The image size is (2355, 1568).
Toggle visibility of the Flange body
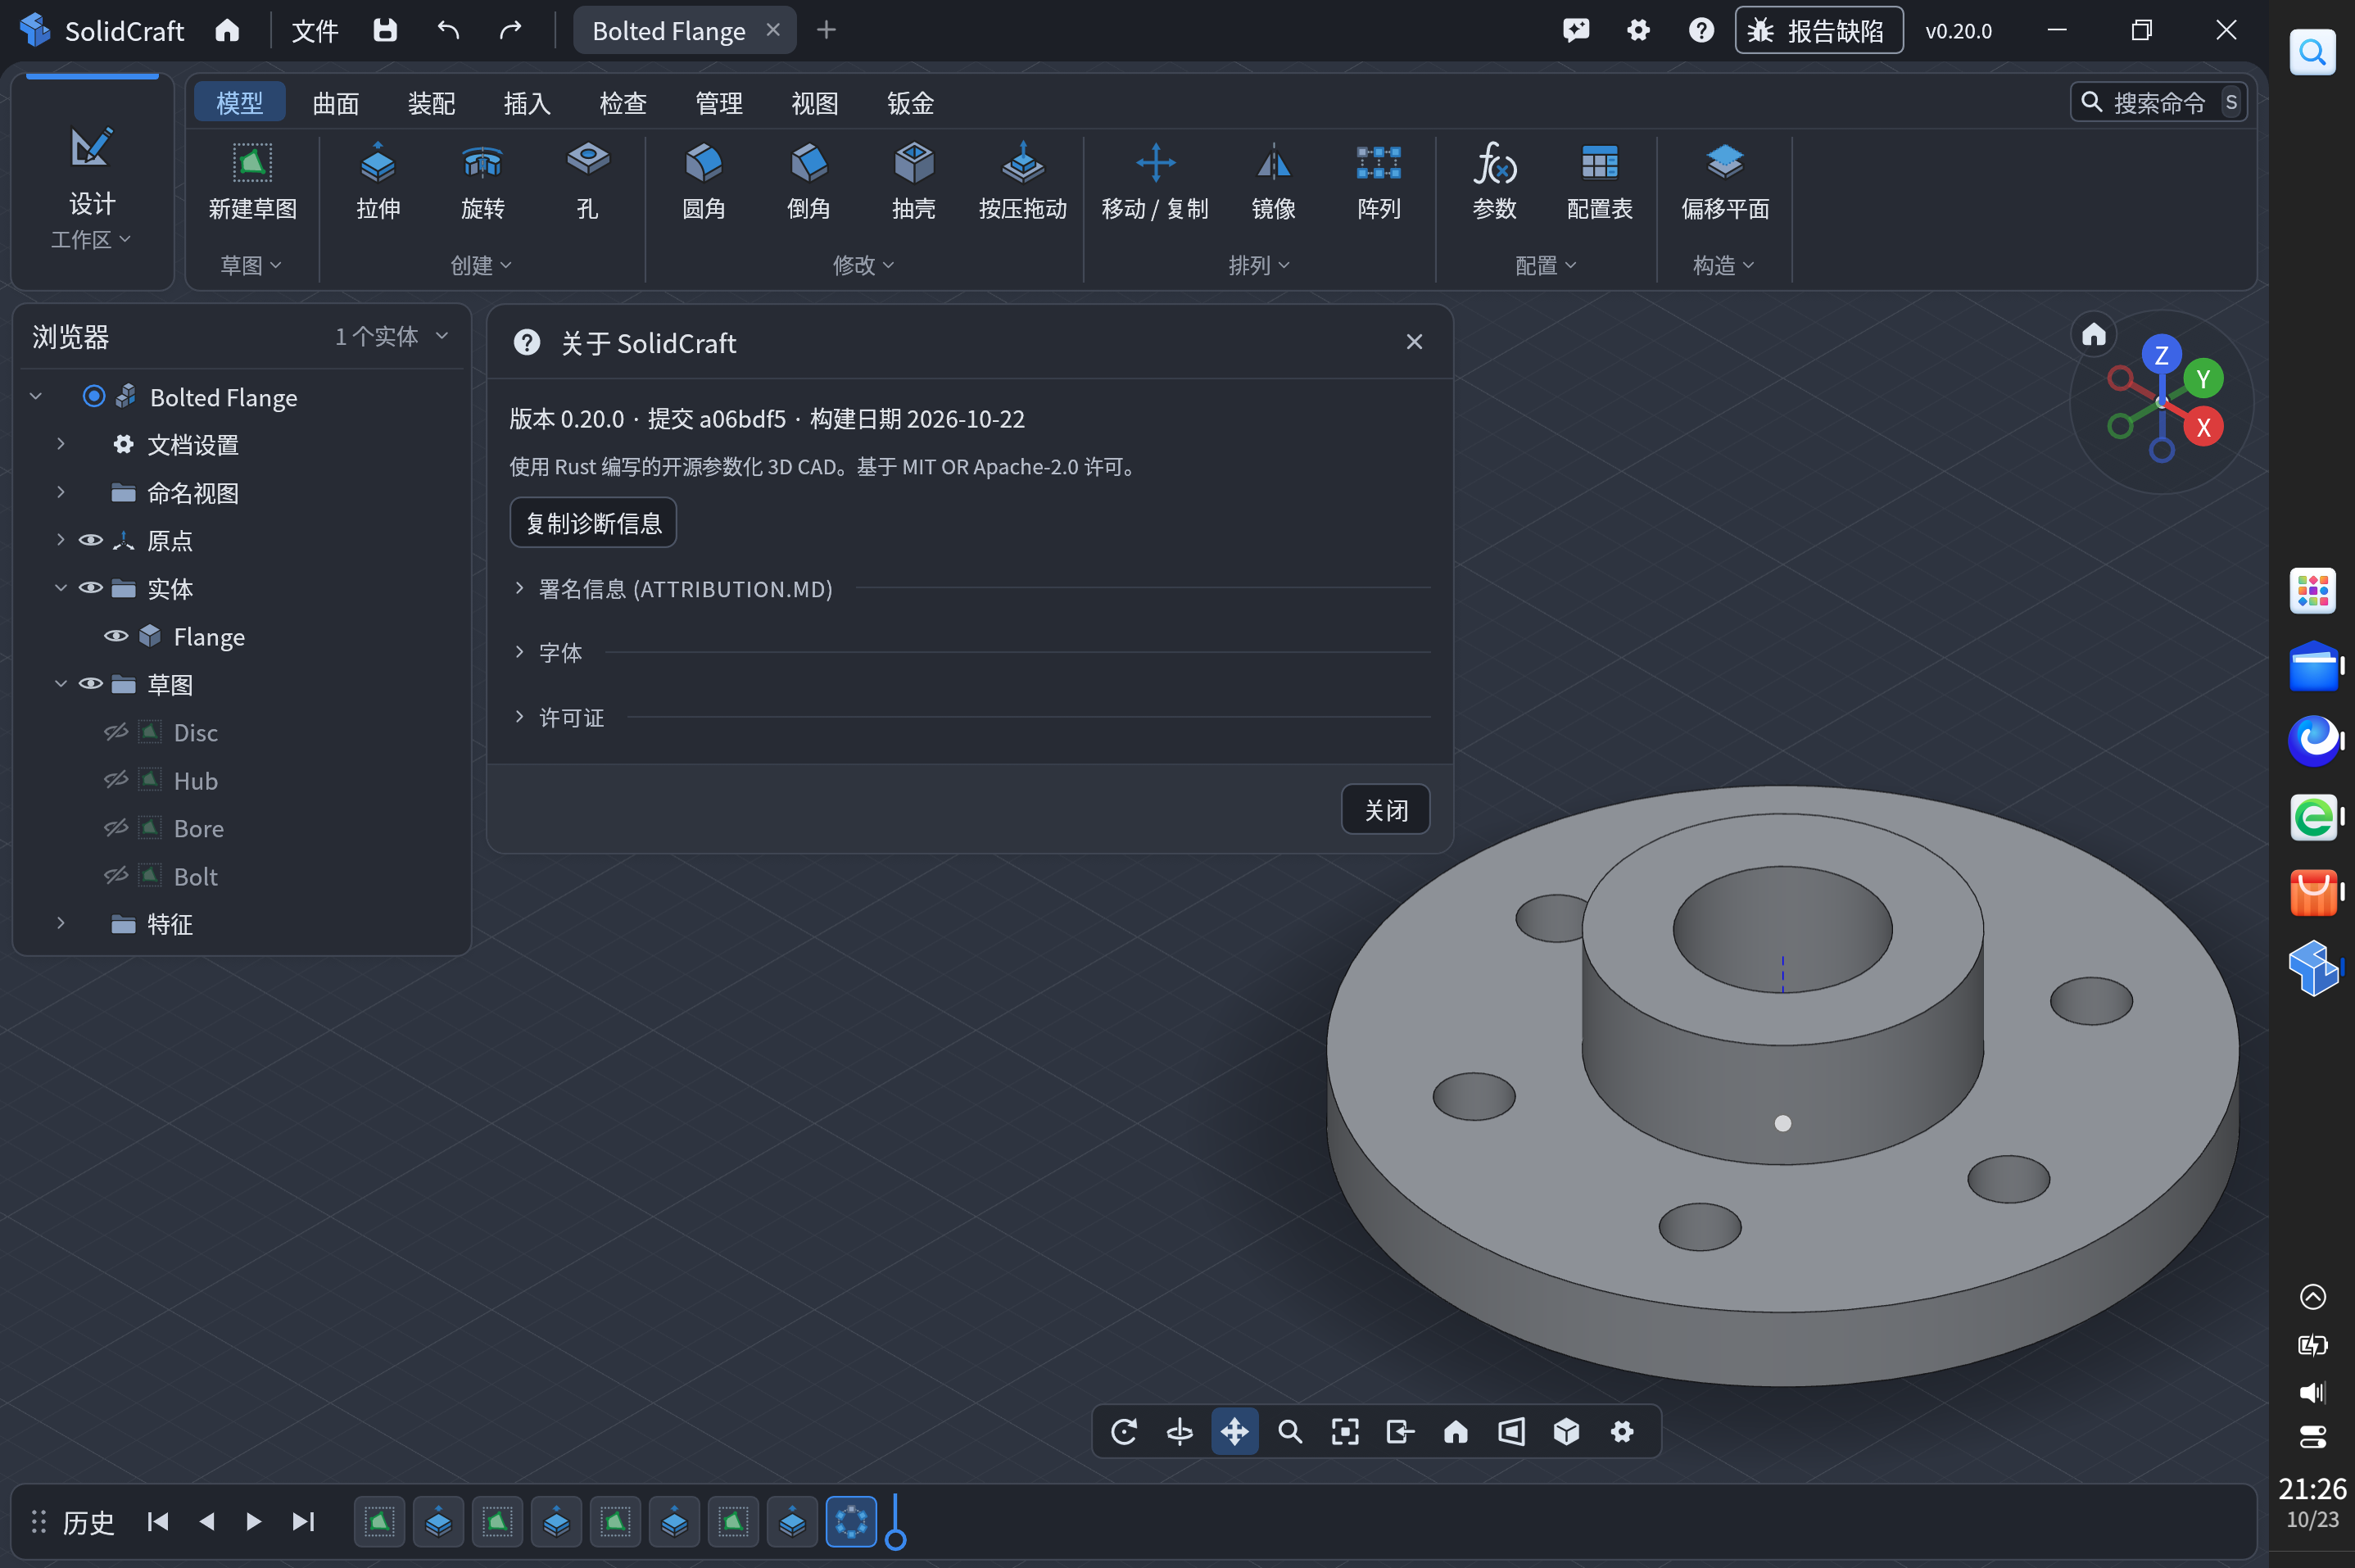pyautogui.click(x=116, y=636)
